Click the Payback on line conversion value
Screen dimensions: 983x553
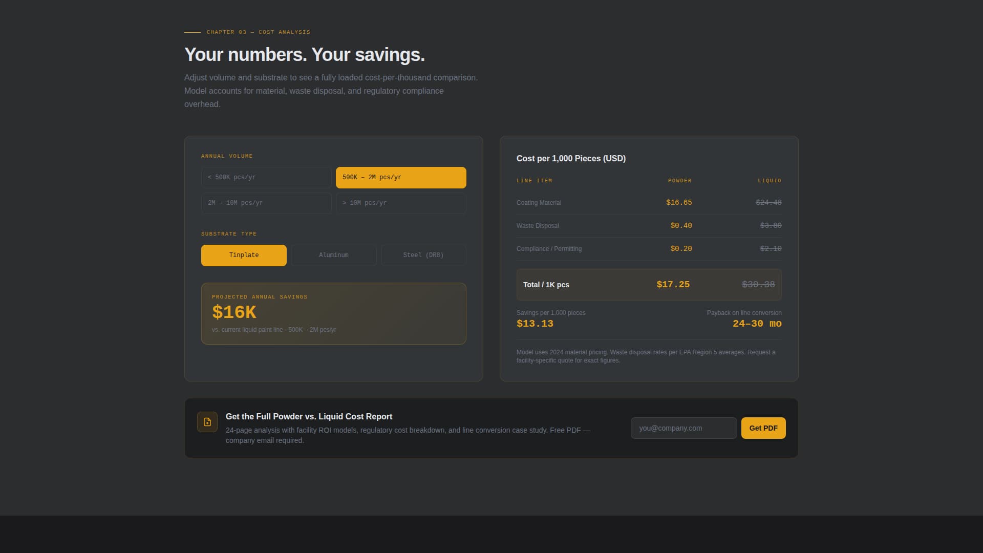[x=757, y=323]
